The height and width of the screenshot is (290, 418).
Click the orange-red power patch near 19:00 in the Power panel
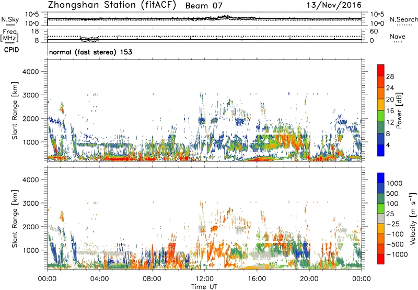tap(296, 143)
